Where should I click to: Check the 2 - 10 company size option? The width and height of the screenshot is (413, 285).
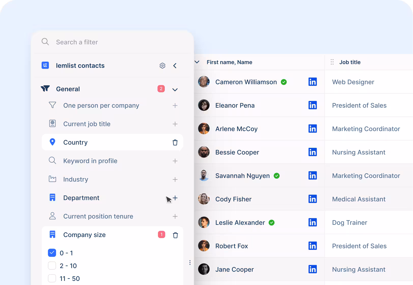click(x=52, y=266)
